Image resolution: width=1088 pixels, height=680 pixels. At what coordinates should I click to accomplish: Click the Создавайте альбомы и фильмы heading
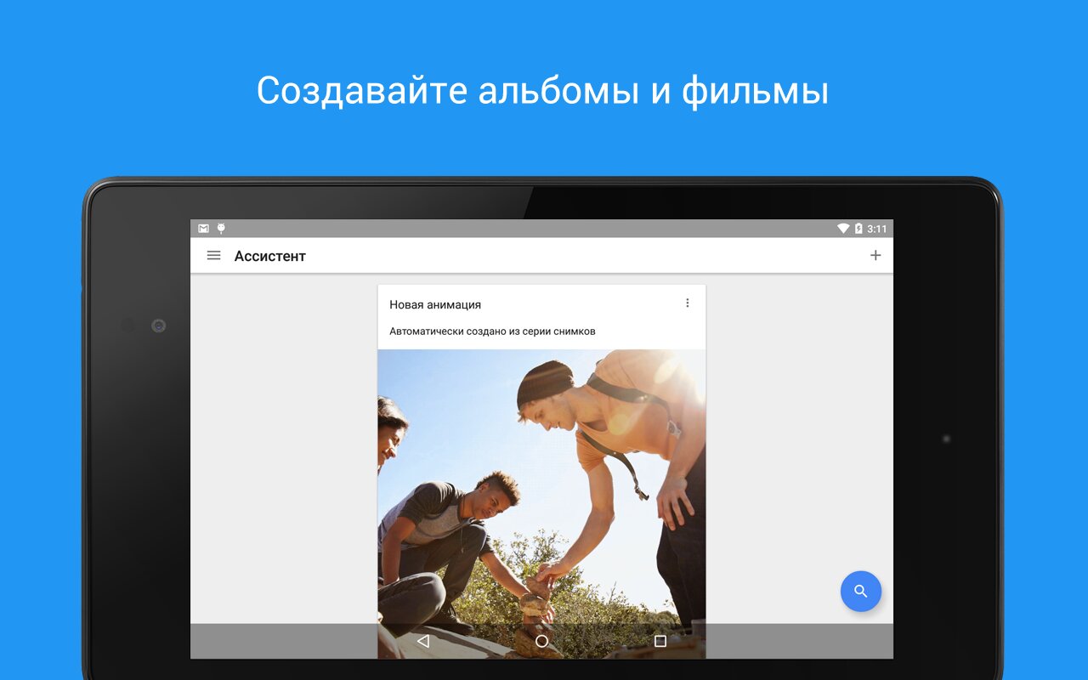[543, 91]
